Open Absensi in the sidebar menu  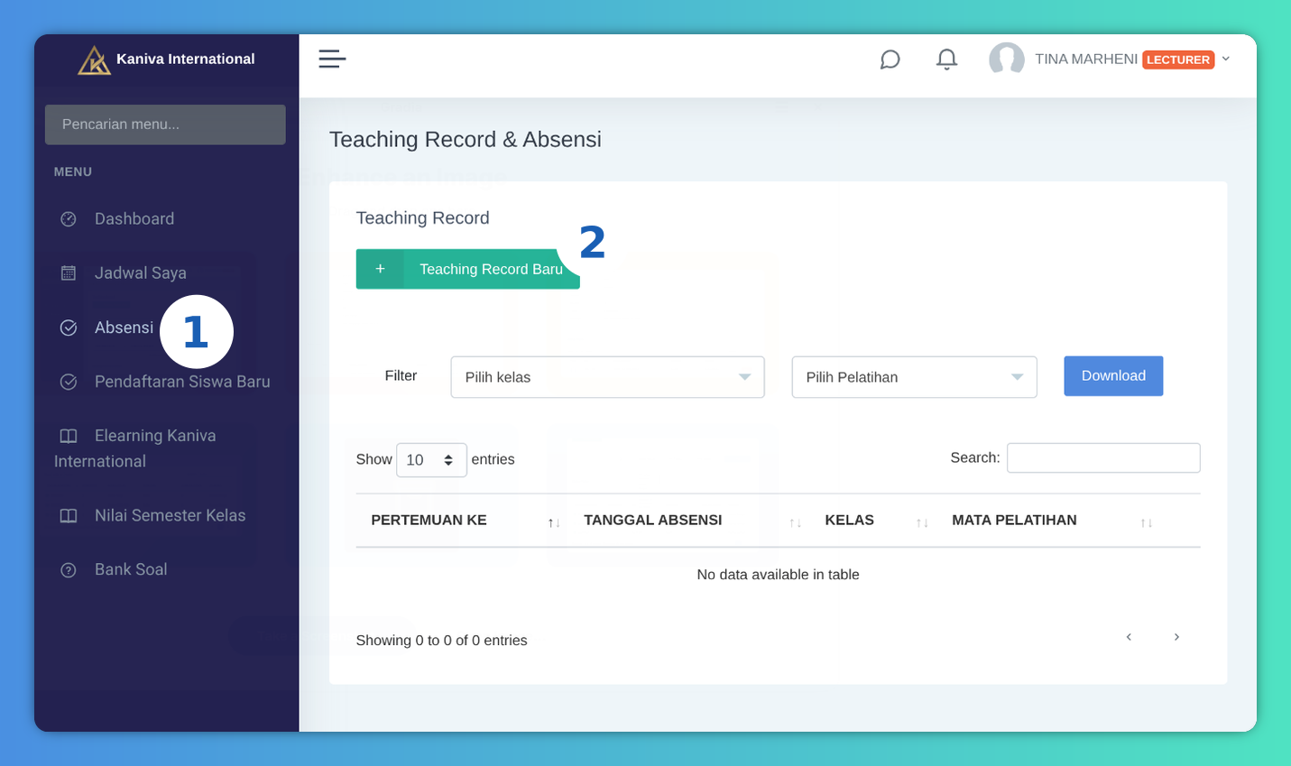tap(124, 328)
